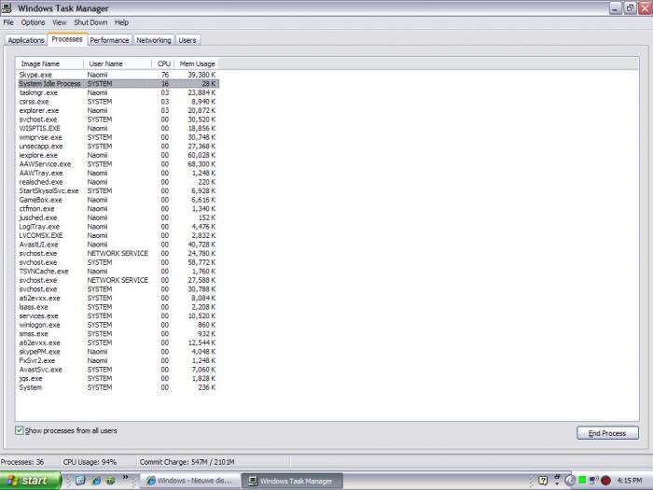Open the Help menu
This screenshot has width=653, height=490.
point(121,22)
